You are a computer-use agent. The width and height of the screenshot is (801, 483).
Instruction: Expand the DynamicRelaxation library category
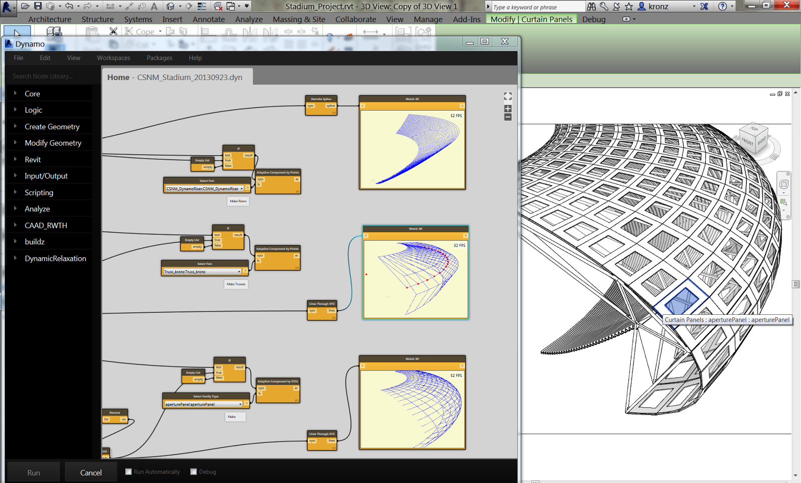pos(55,258)
